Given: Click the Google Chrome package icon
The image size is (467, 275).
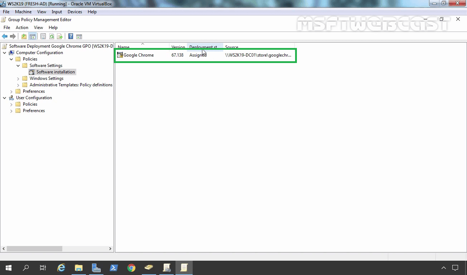Looking at the screenshot, I should click(x=120, y=55).
